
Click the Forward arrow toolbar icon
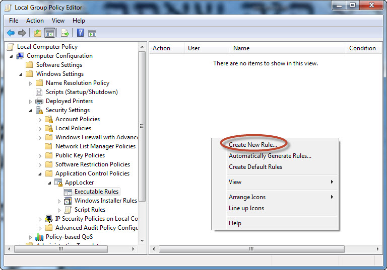coord(22,33)
